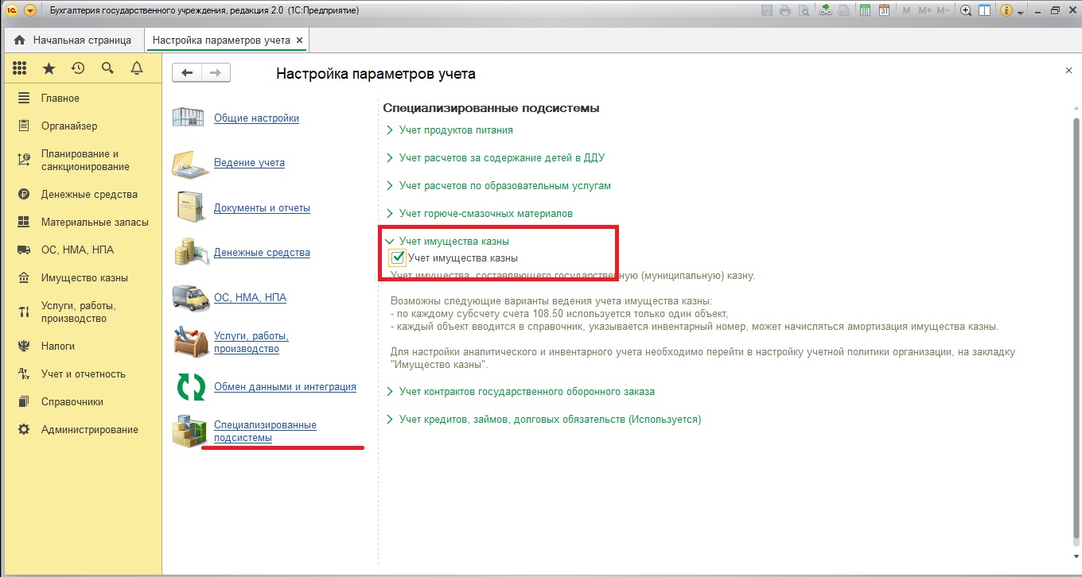The image size is (1082, 577).
Task: Close the Настройка параметров учета tab
Action: pos(299,40)
